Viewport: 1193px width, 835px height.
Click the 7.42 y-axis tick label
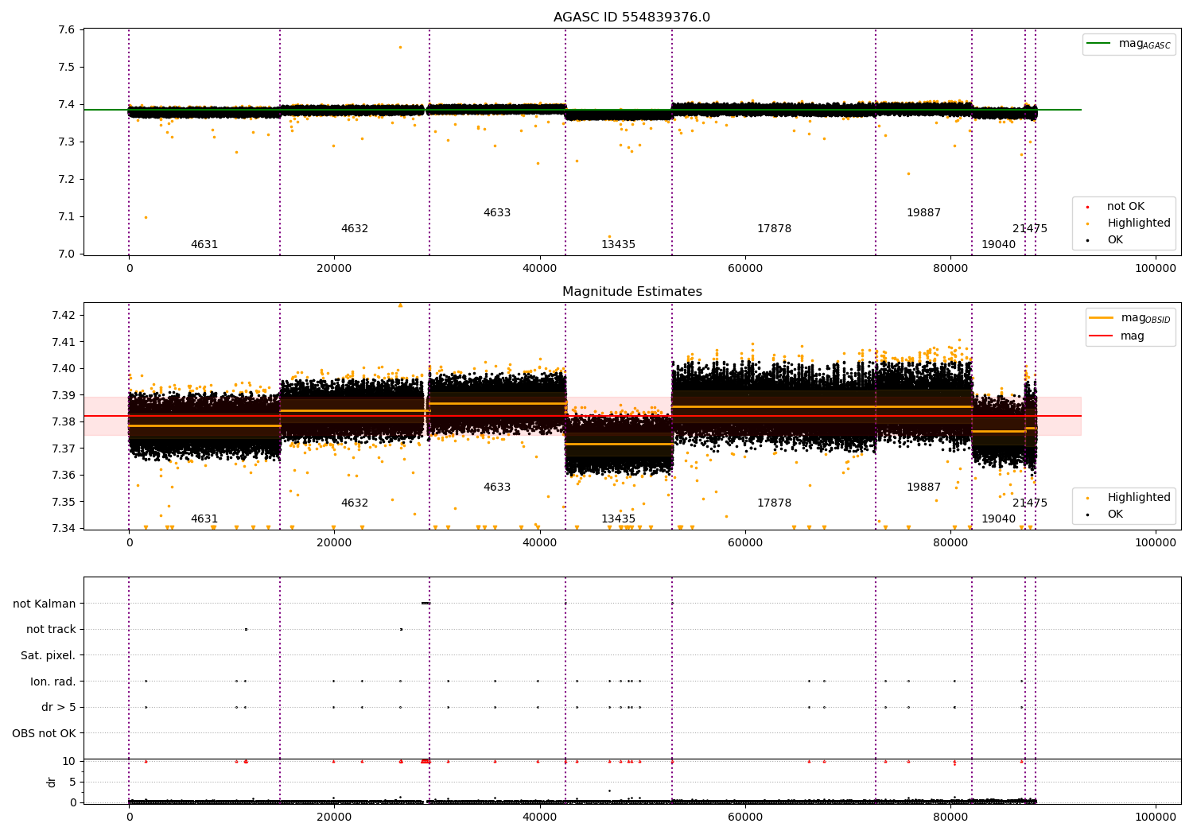64,316
